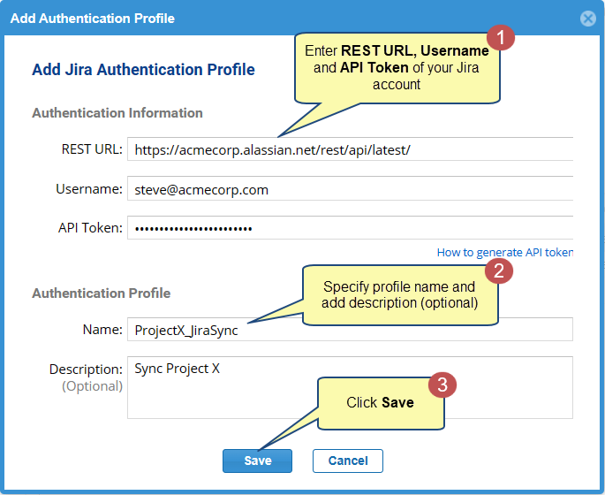This screenshot has width=605, height=495.
Task: Click the Authentication Information section heading
Action: pos(117,113)
